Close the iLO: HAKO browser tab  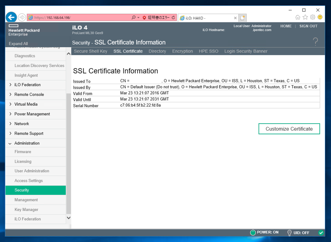click(235, 18)
